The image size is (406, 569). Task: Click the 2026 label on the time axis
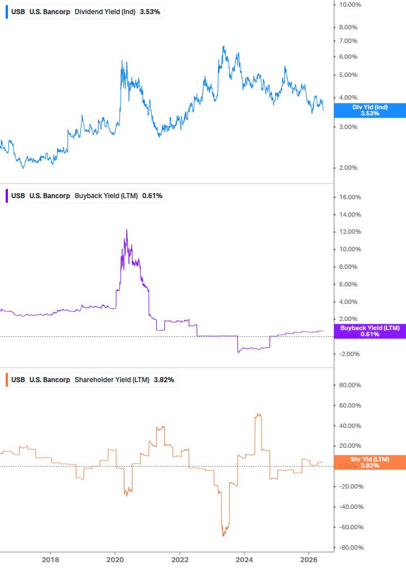coord(309,559)
